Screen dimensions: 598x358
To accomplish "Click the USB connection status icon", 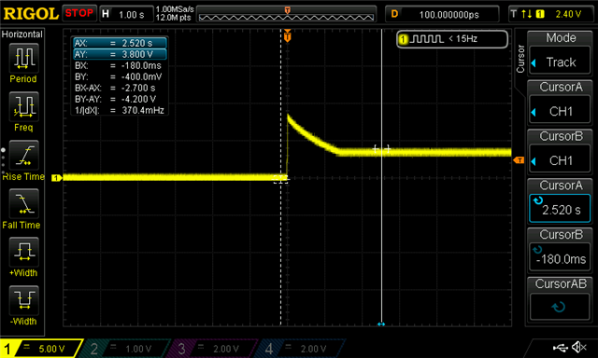I will pyautogui.click(x=561, y=347).
